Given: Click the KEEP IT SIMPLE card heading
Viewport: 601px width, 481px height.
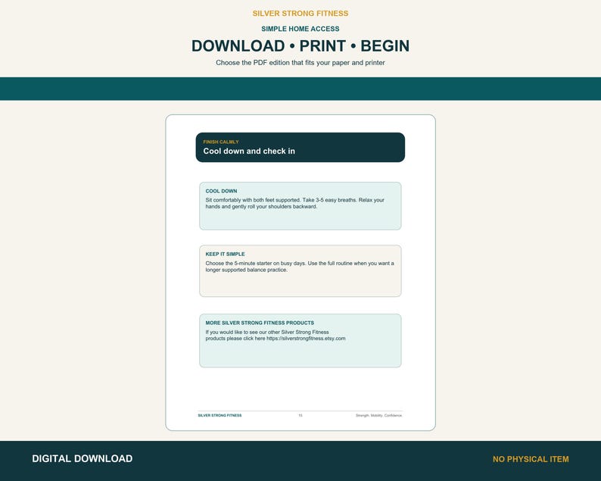Looking at the screenshot, I should [x=225, y=254].
